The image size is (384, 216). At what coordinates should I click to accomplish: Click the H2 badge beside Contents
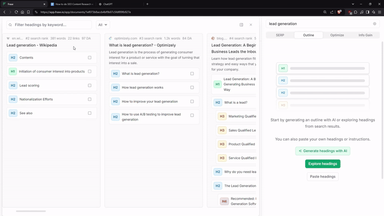13,58
